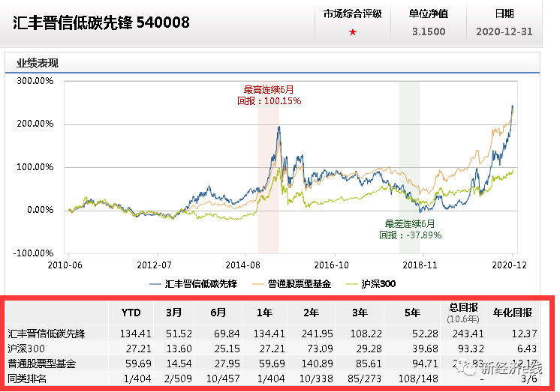Click the 3年 ranking 85/273
Image resolution: width=560 pixels, height=392 pixels.
coord(364,379)
